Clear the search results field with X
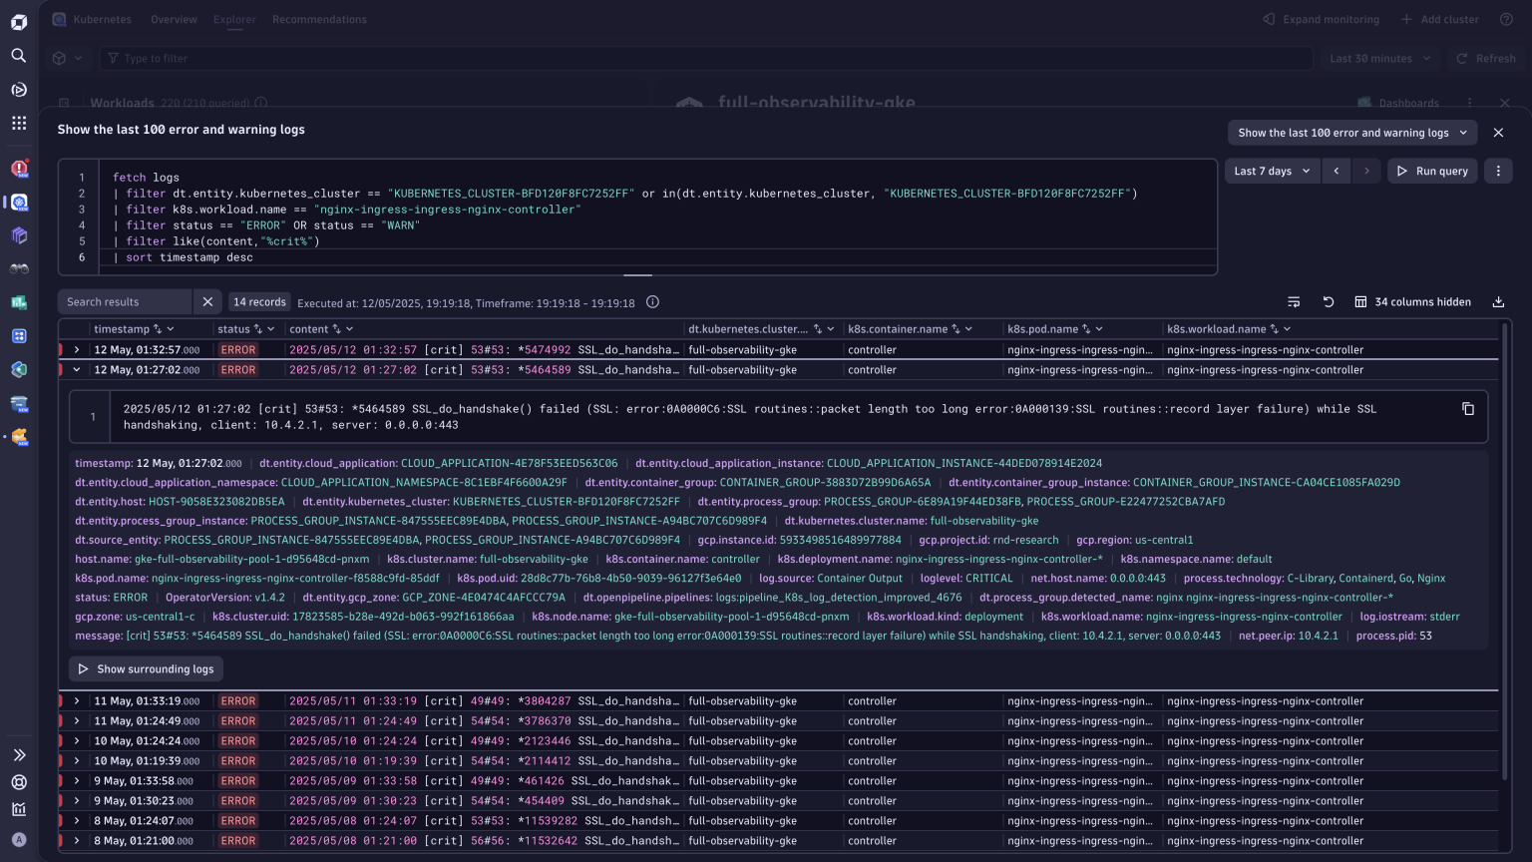This screenshot has height=862, width=1532. [x=207, y=302]
